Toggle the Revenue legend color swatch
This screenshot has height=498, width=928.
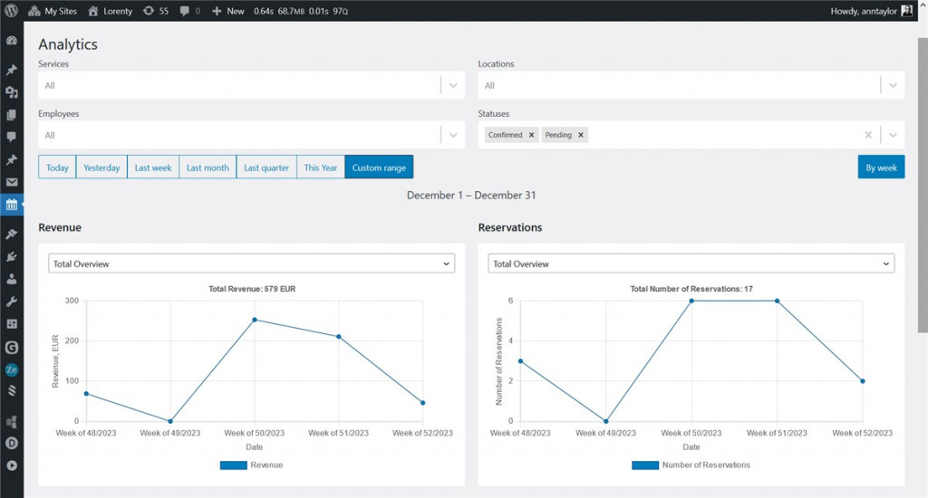pyautogui.click(x=233, y=464)
